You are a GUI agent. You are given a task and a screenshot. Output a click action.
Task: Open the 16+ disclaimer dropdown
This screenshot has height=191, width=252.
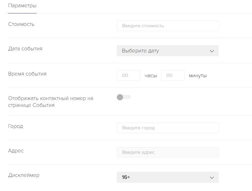coord(162,177)
